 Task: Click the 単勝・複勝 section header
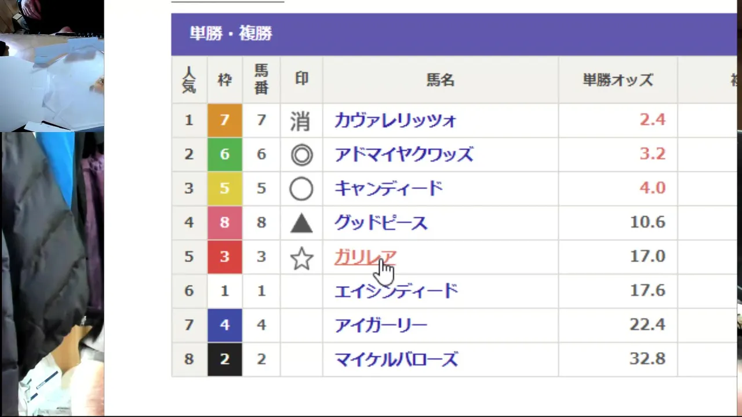(x=231, y=34)
